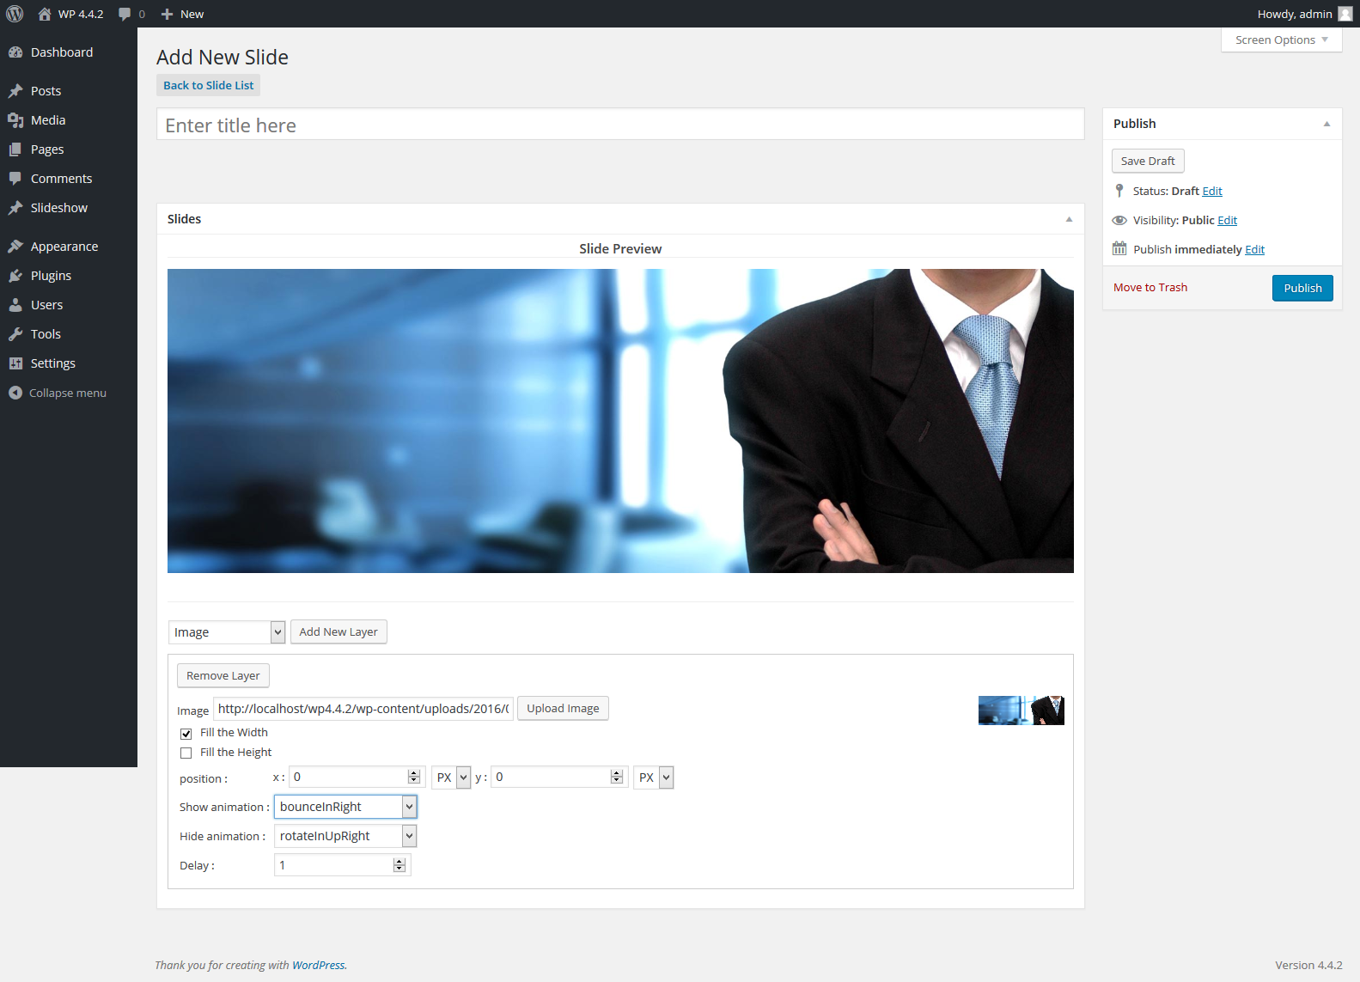Open y position PX unit dropdown
The width and height of the screenshot is (1360, 982).
click(x=654, y=778)
